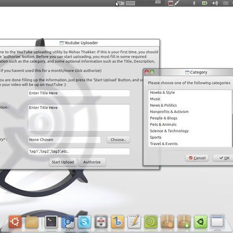Select the running window icon in dock
The height and width of the screenshot is (233, 233).
(x=217, y=221)
